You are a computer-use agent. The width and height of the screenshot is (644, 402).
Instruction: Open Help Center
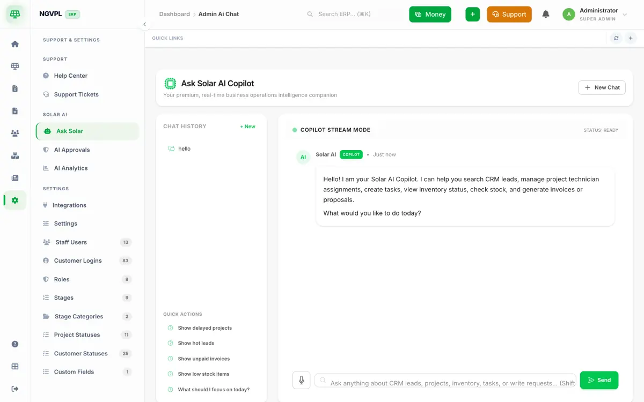tap(87, 76)
